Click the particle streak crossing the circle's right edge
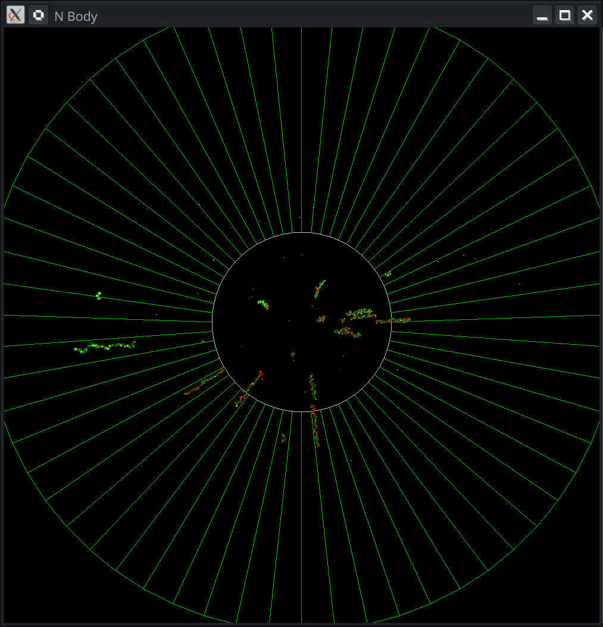Viewport: 603px width, 627px height. click(393, 321)
